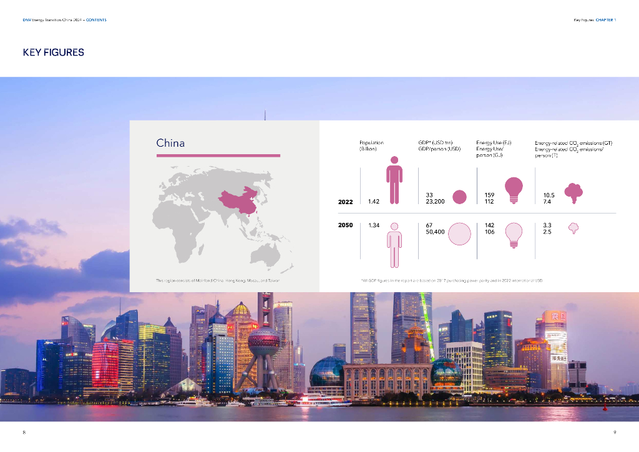Select the 2050 row label
The image size is (639, 452).
coord(345,225)
